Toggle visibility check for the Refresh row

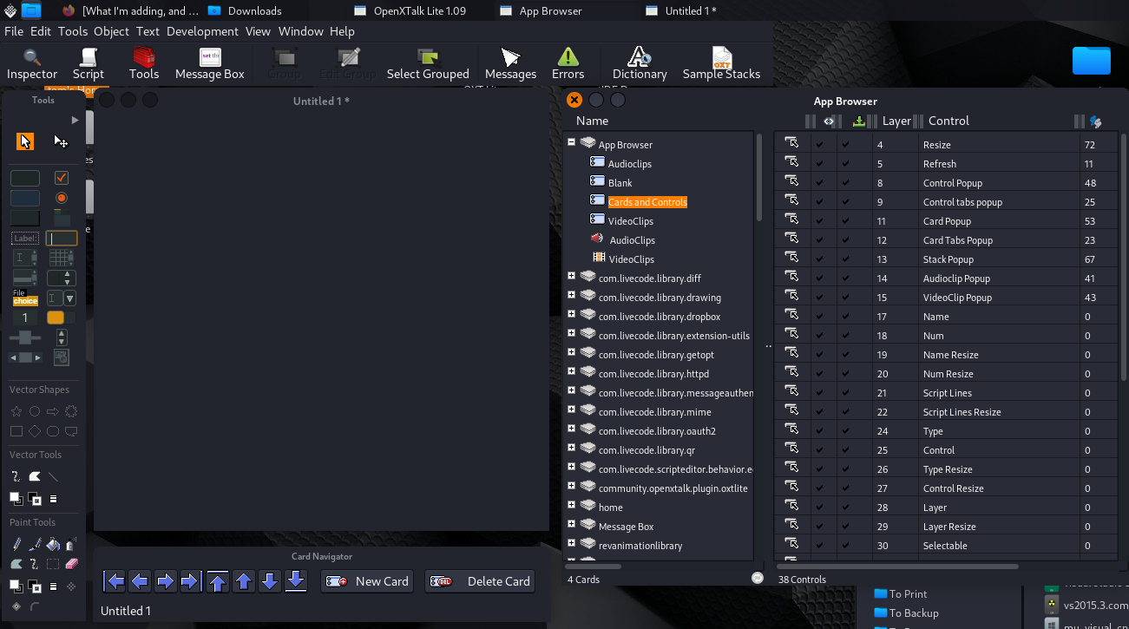click(819, 164)
